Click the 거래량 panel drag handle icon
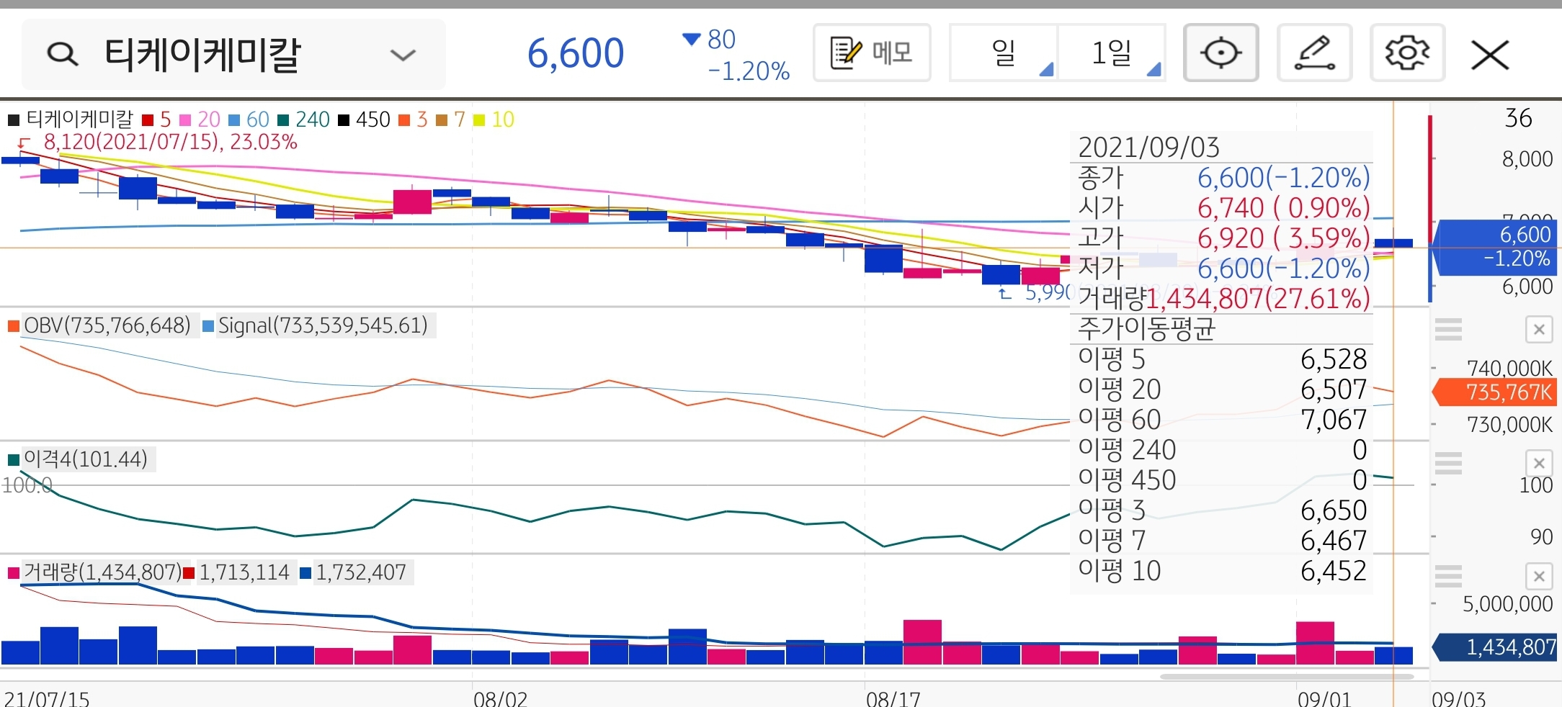 click(1448, 576)
